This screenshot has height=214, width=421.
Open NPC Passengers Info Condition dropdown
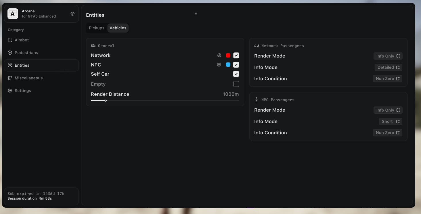(388, 133)
